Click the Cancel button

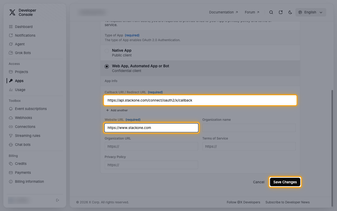click(259, 182)
